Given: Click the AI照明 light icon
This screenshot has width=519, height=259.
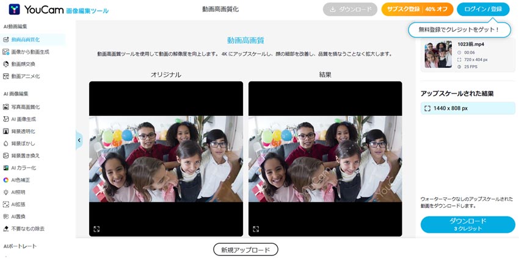Looking at the screenshot, I should point(5,192).
